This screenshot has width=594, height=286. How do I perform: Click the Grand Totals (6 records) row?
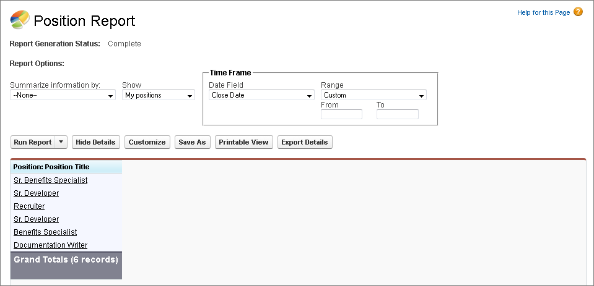click(x=66, y=265)
